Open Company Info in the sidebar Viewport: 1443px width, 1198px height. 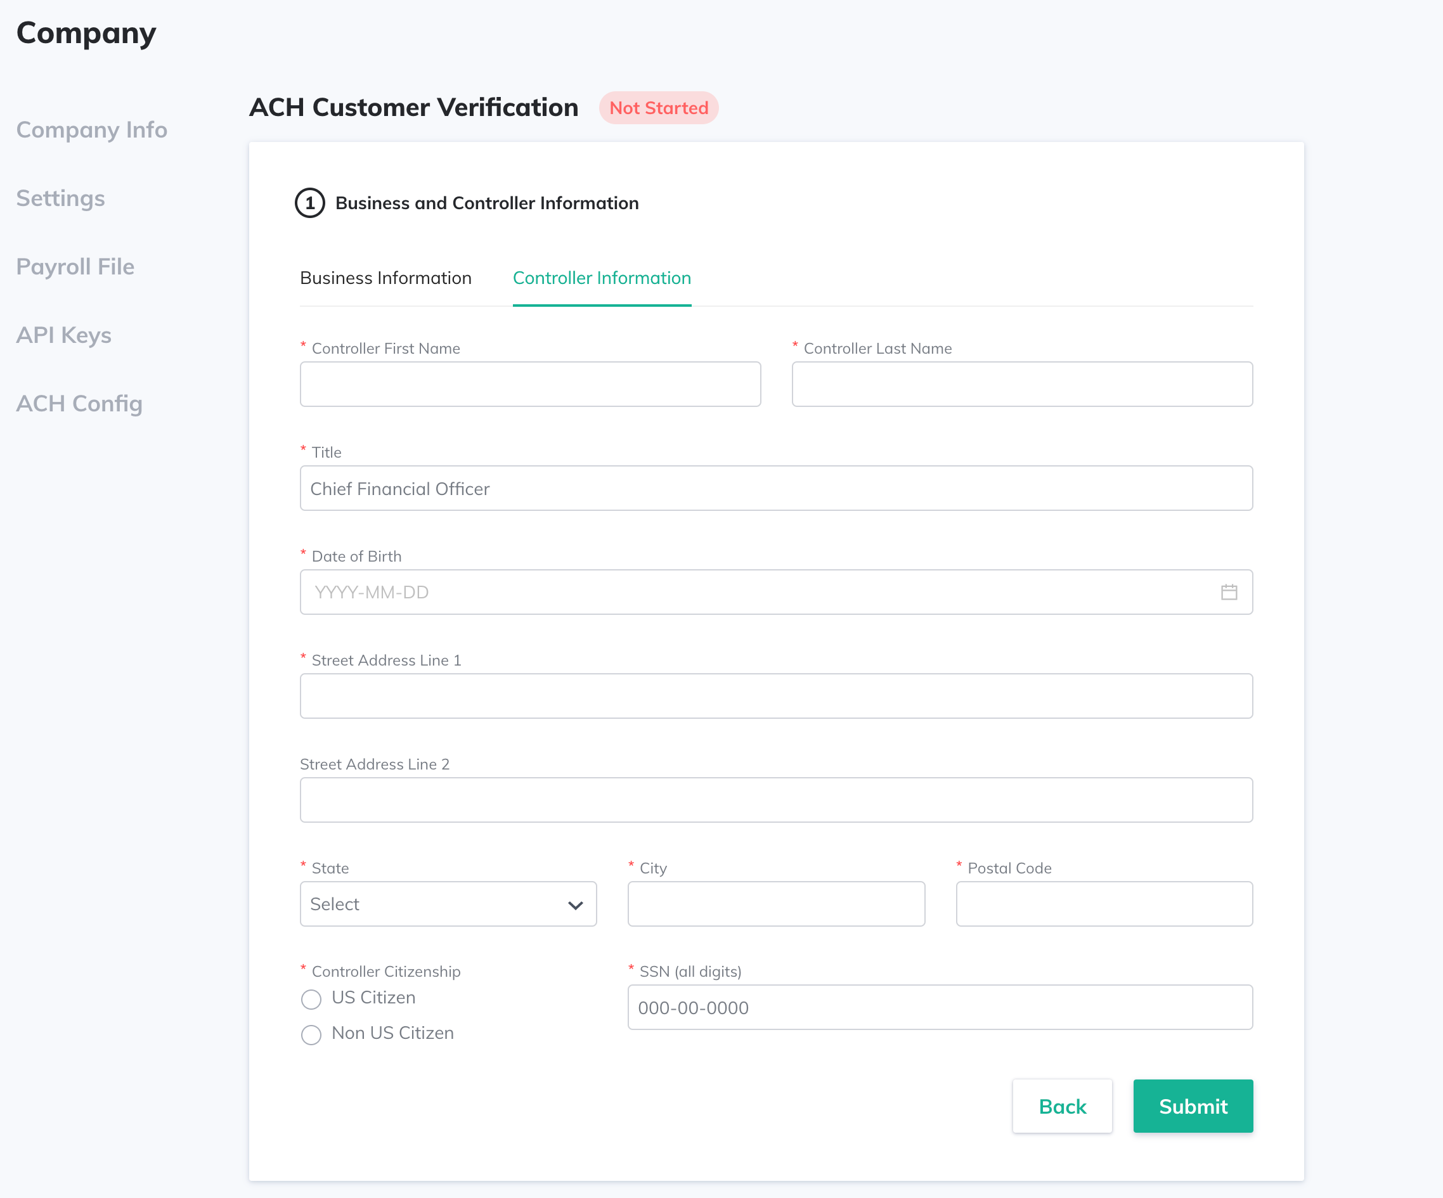pos(91,130)
